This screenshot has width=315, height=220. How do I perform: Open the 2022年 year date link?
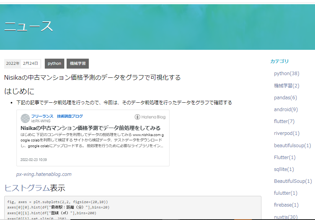pos(13,64)
